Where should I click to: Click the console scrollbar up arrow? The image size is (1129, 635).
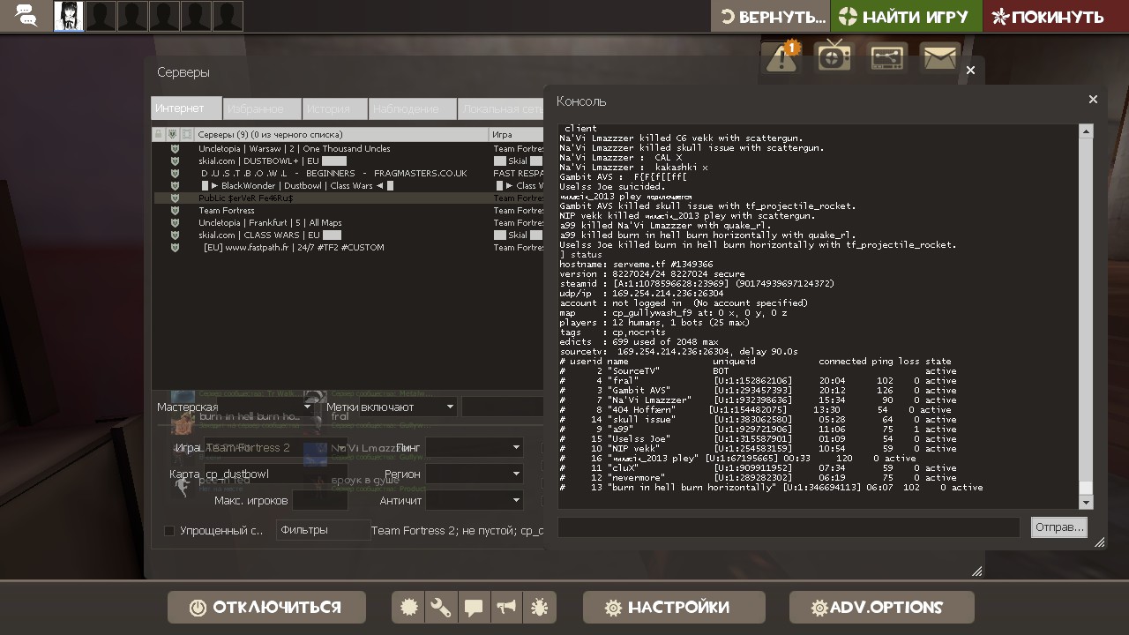(1086, 131)
